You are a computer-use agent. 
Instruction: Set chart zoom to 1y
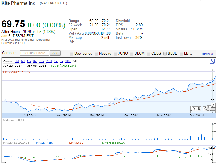pos(56,61)
